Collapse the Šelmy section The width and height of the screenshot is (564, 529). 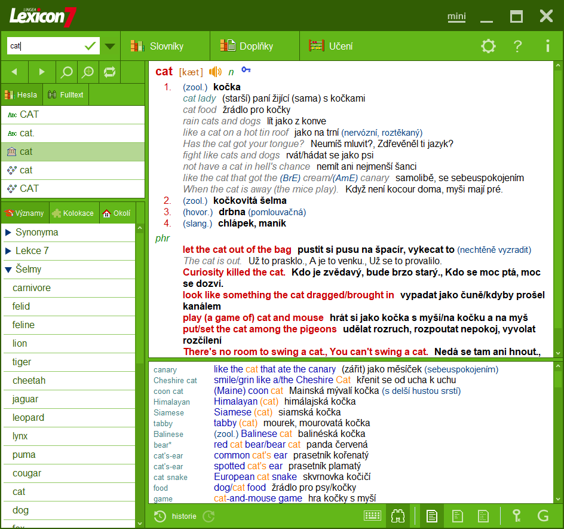(x=30, y=269)
